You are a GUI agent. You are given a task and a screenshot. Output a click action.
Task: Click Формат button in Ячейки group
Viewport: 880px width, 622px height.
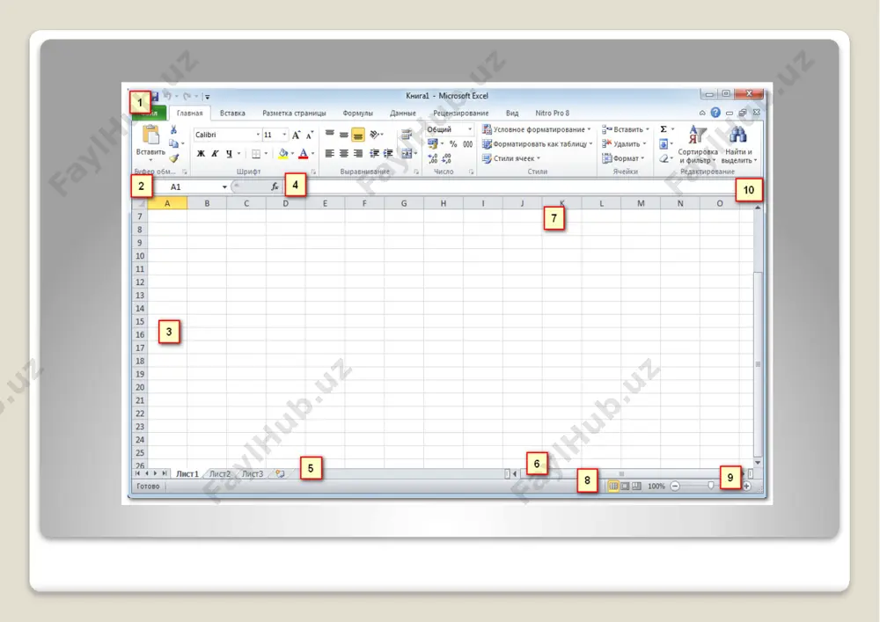623,158
